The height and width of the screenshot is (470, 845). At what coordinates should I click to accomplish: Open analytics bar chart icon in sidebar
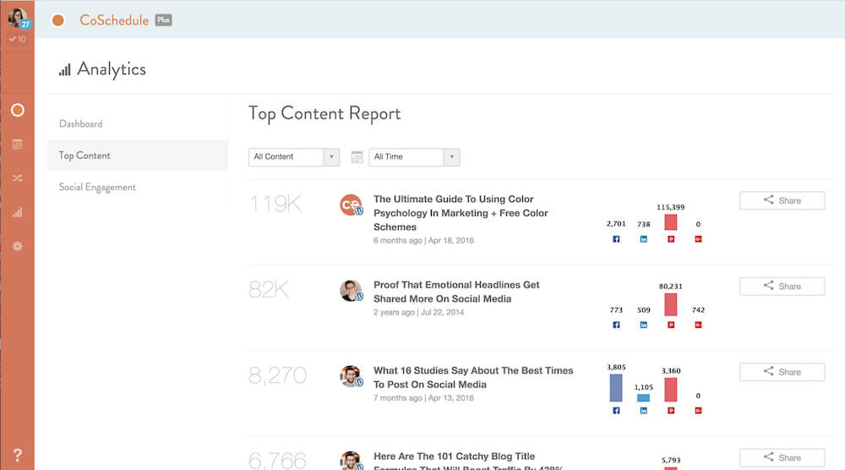pos(17,212)
